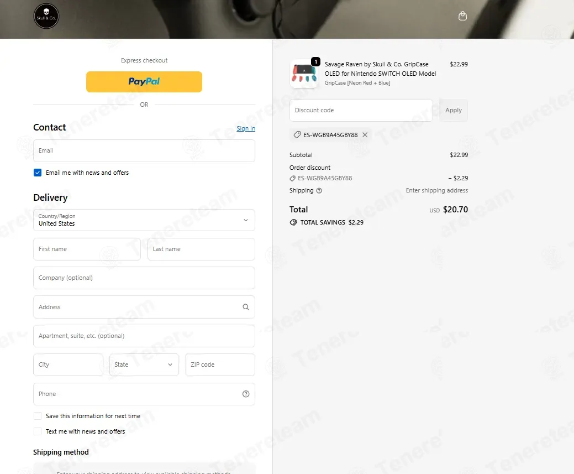This screenshot has height=474, width=574.
Task: Click the Discount code input field
Action: click(x=361, y=111)
